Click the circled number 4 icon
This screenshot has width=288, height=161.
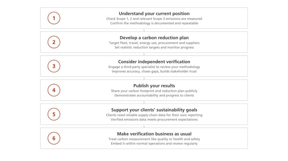point(54,90)
